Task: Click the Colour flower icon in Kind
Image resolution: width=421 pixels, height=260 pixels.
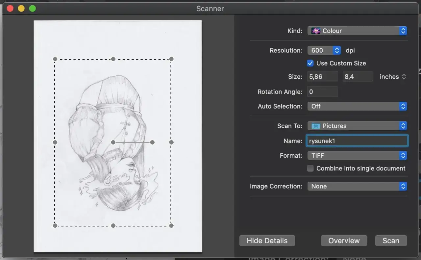Action: pyautogui.click(x=316, y=31)
